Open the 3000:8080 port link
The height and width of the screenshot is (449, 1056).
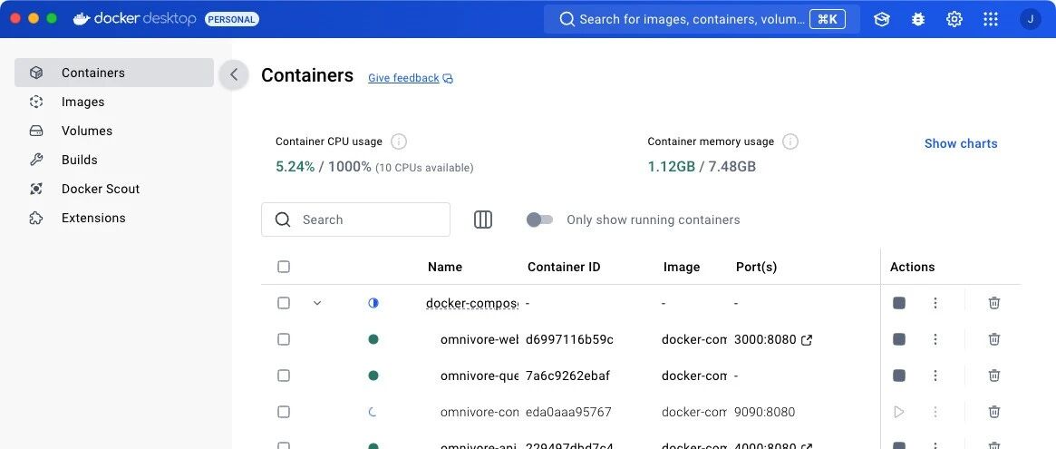(x=765, y=339)
